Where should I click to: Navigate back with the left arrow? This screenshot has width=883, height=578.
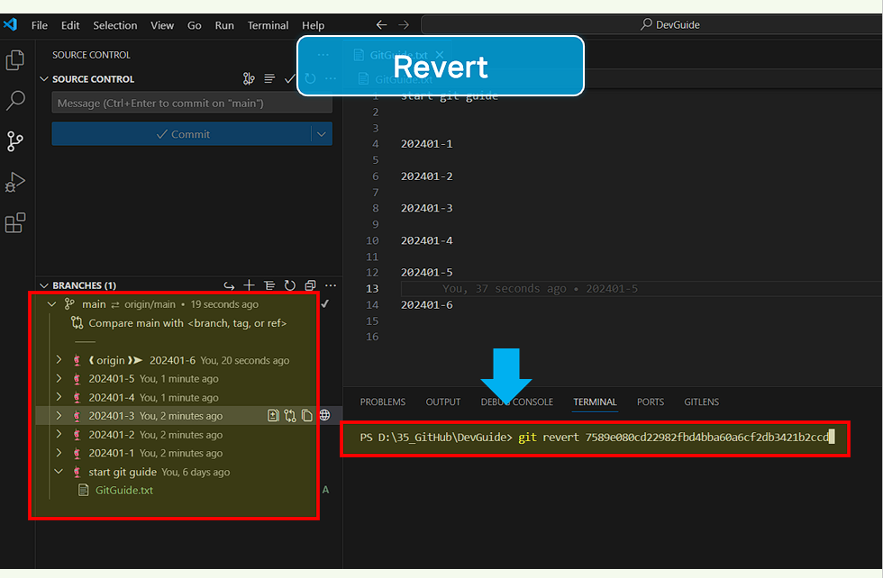(381, 25)
